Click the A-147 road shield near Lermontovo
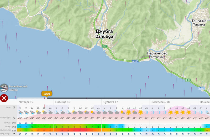 click(x=135, y=61)
